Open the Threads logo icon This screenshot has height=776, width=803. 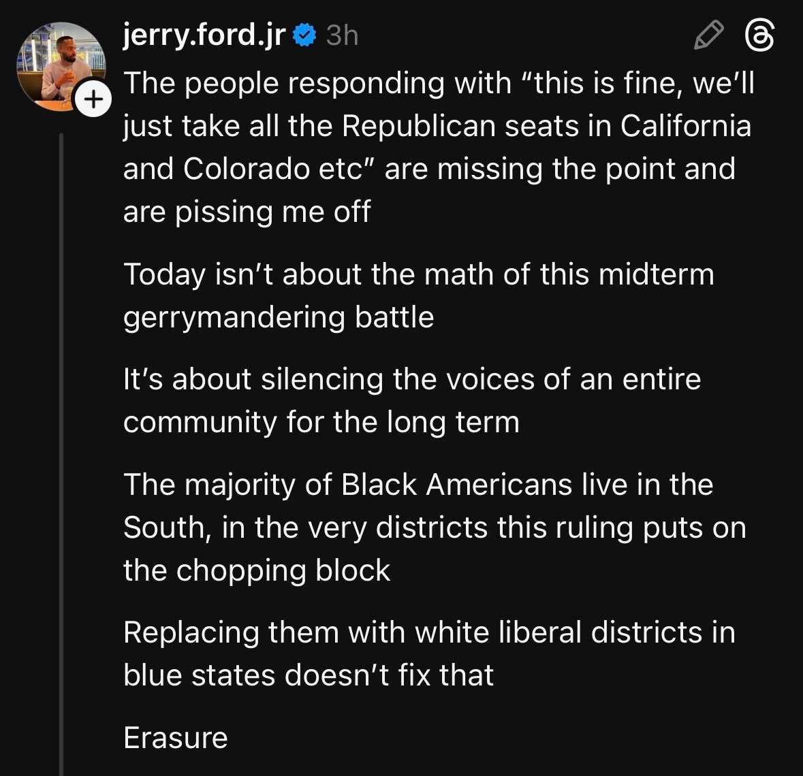(x=759, y=35)
